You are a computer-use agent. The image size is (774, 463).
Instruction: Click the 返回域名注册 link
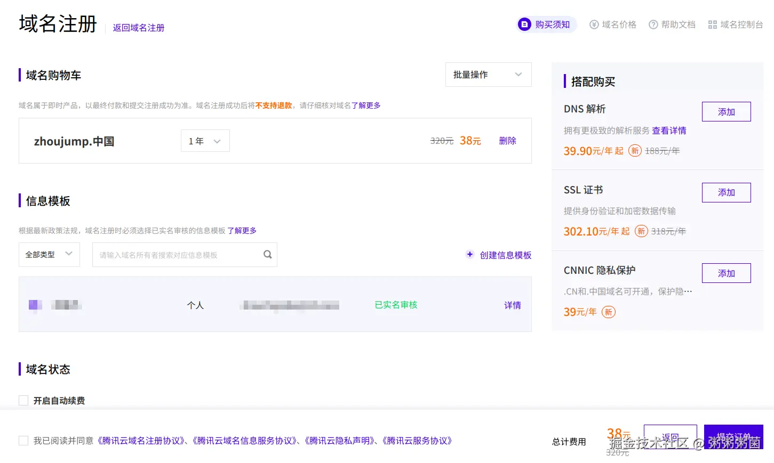click(139, 28)
